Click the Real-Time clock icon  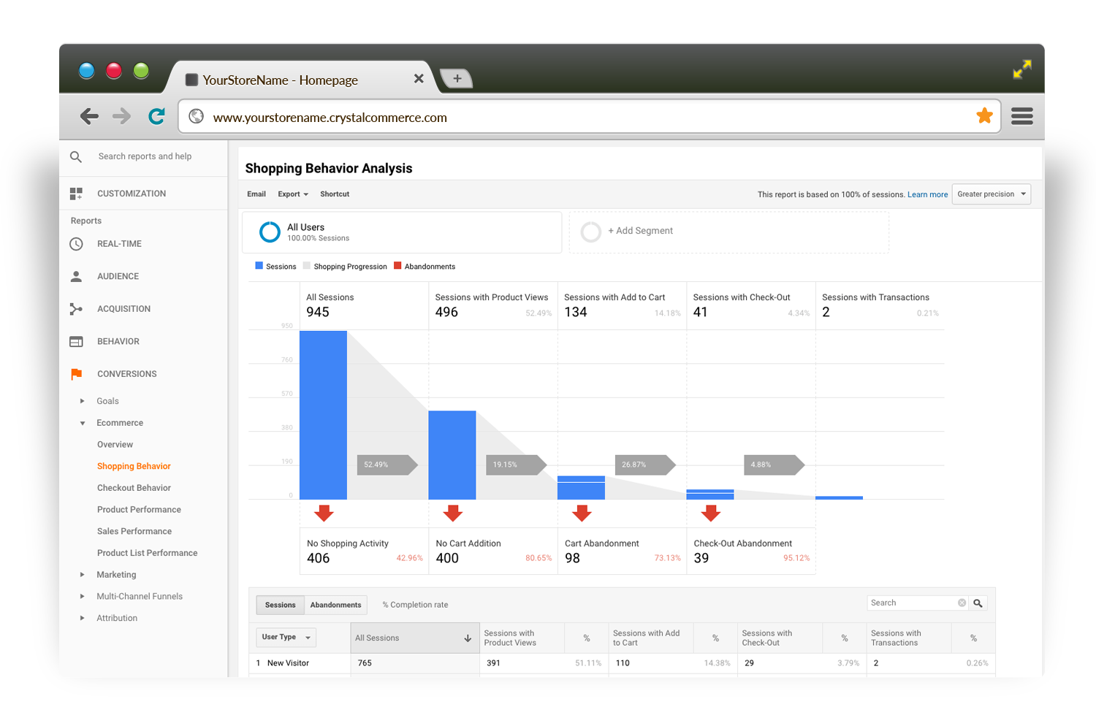[76, 244]
